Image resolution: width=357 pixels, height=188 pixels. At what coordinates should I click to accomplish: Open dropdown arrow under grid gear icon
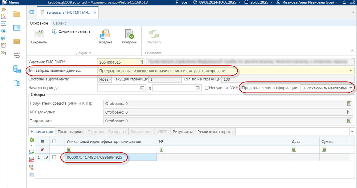[32, 145]
